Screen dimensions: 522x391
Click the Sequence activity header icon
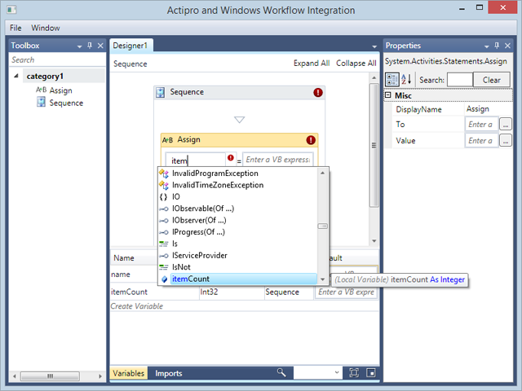click(160, 92)
